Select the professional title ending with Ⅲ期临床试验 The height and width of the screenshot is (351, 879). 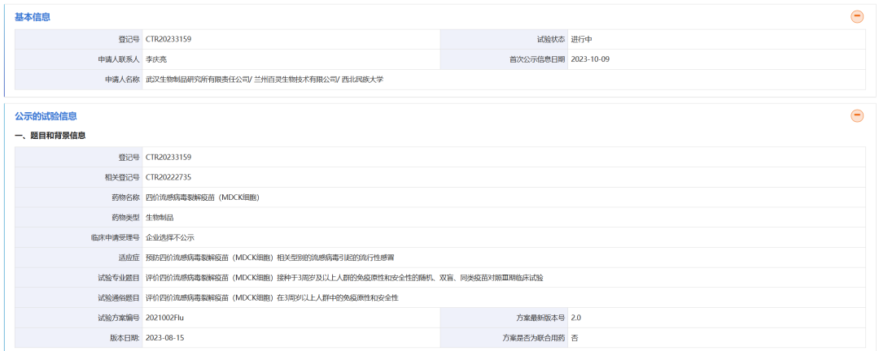(345, 278)
